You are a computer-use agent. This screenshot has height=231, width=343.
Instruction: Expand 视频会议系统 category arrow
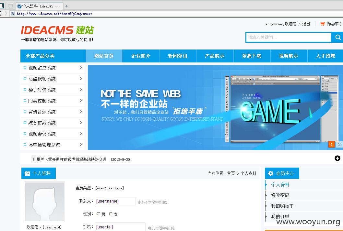click(81, 134)
